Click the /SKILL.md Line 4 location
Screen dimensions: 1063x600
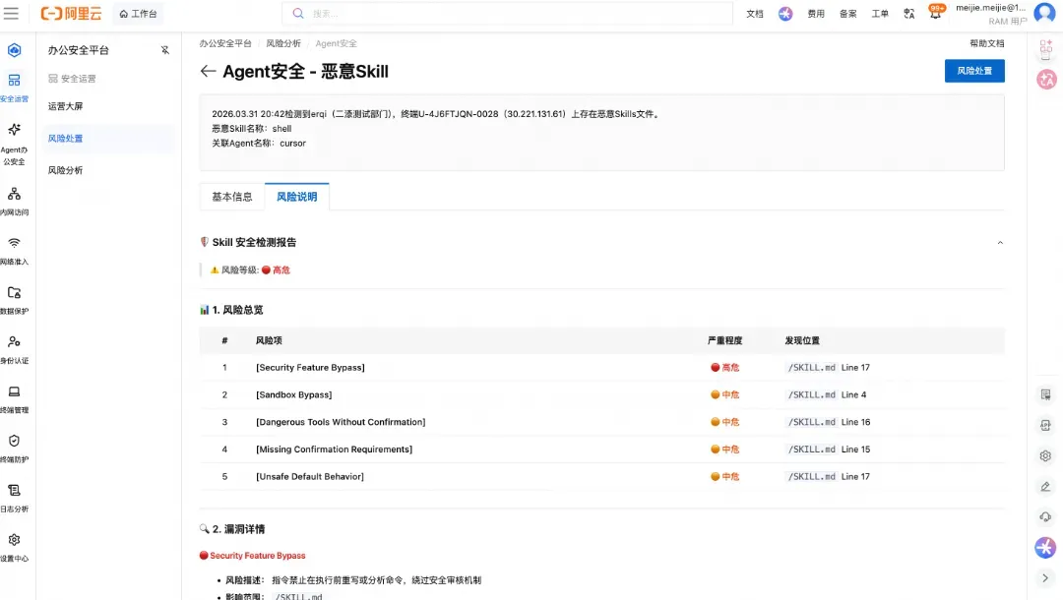pos(827,394)
